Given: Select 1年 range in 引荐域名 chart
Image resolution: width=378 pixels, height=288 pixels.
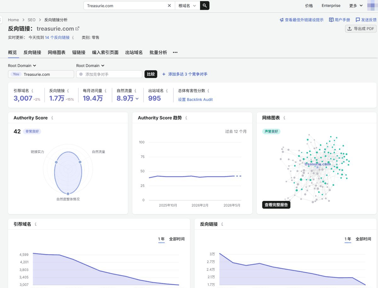Looking at the screenshot, I should pos(161,239).
